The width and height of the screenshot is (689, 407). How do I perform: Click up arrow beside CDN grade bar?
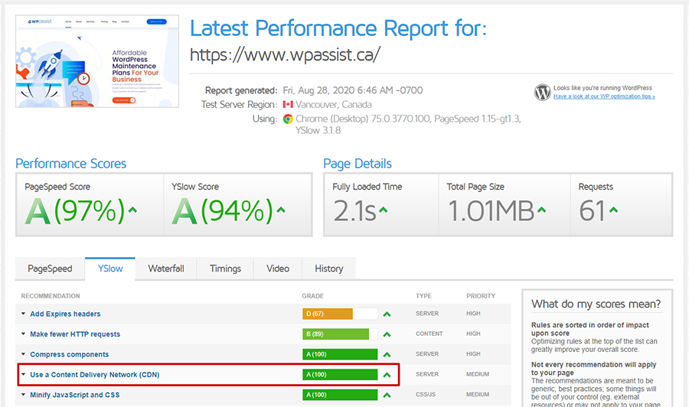point(387,375)
